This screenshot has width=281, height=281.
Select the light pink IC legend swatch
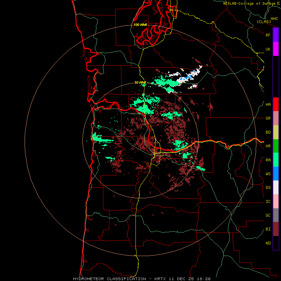[x=276, y=201]
